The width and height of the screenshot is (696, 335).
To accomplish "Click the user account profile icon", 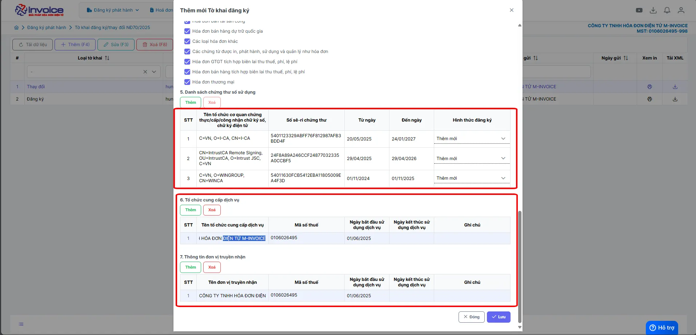I will pyautogui.click(x=681, y=10).
